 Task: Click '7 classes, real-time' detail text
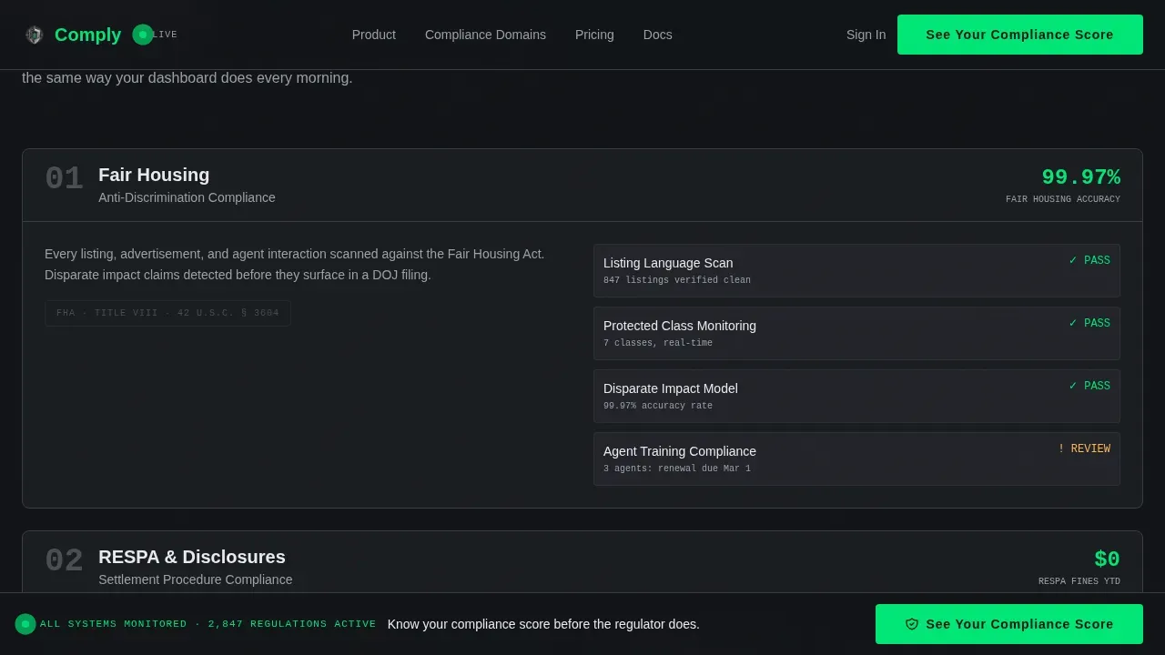[658, 343]
